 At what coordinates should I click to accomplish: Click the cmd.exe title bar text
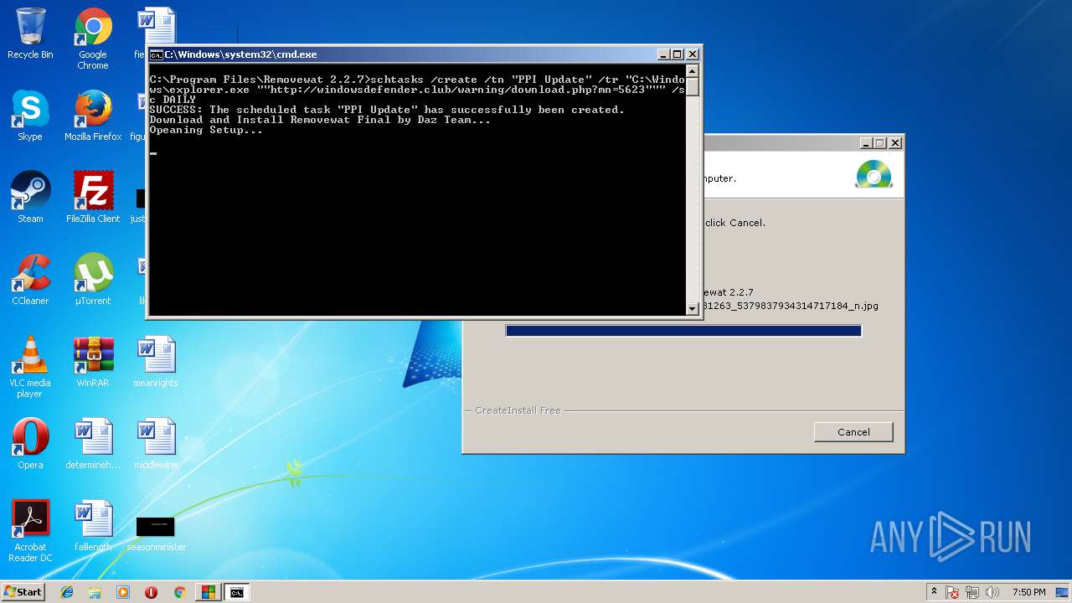tap(240, 54)
